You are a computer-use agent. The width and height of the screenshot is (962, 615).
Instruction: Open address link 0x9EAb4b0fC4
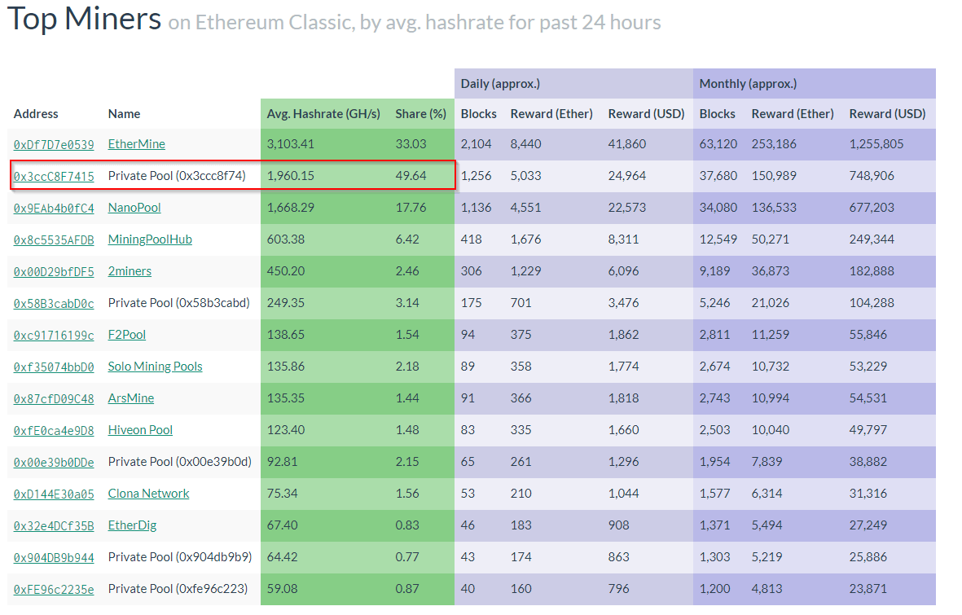tap(54, 209)
